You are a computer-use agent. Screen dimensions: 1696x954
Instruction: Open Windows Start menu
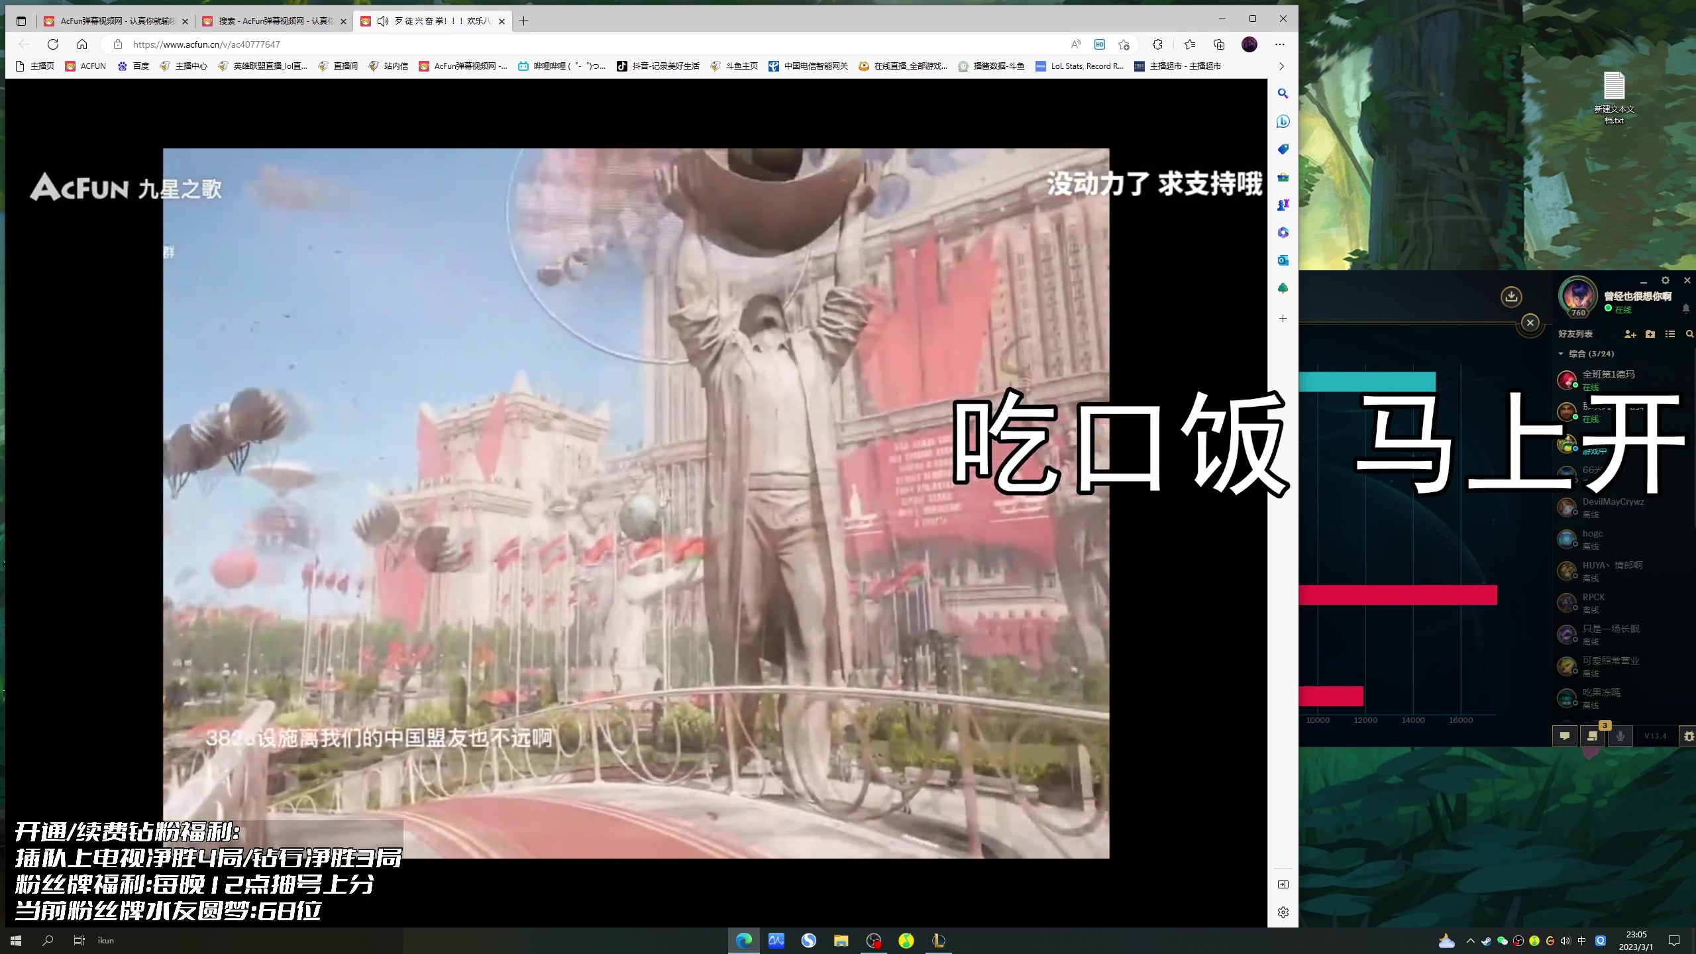tap(16, 940)
